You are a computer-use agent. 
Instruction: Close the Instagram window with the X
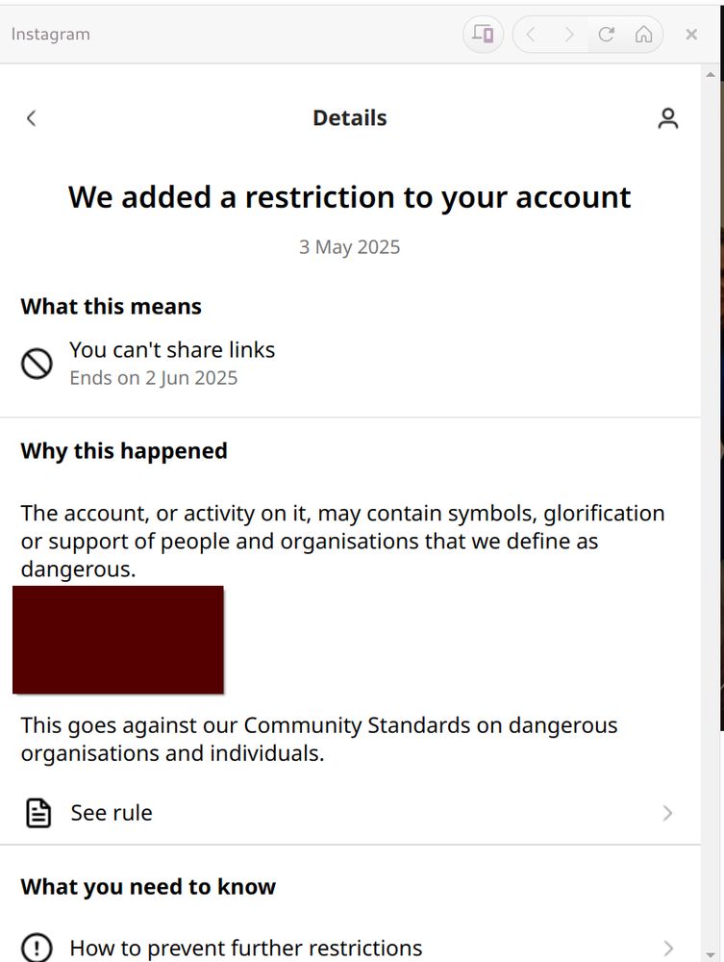point(691,34)
